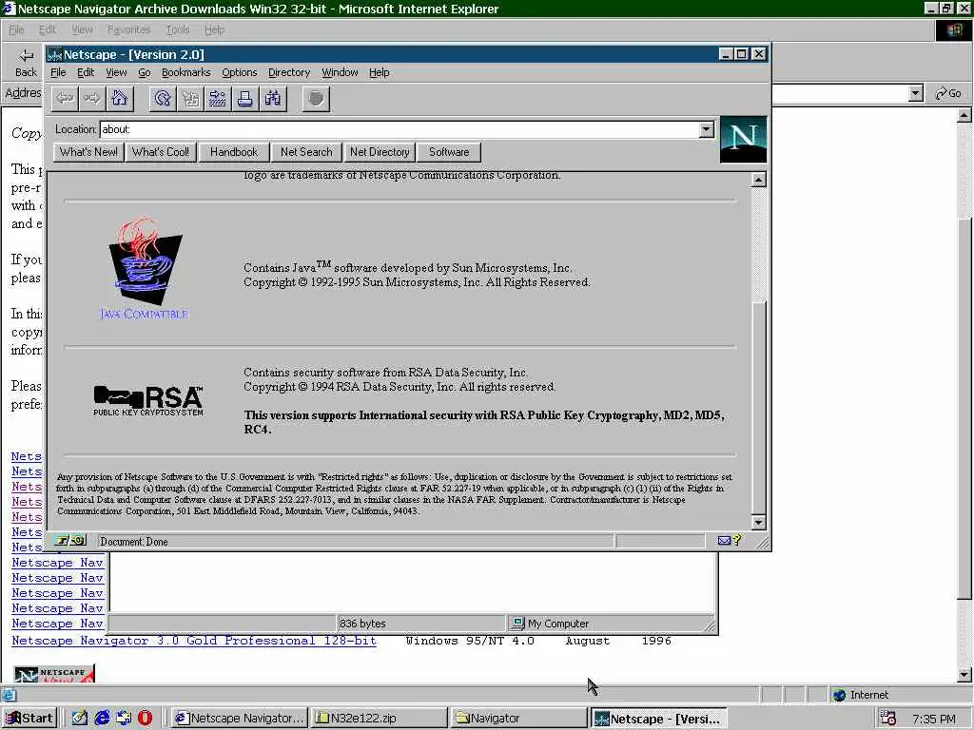
Task: Click the Netscape scrollbar down arrow
Action: [x=758, y=522]
